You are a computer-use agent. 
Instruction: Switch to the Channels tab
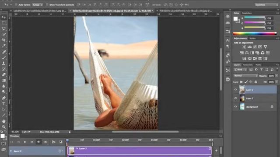tap(248, 65)
